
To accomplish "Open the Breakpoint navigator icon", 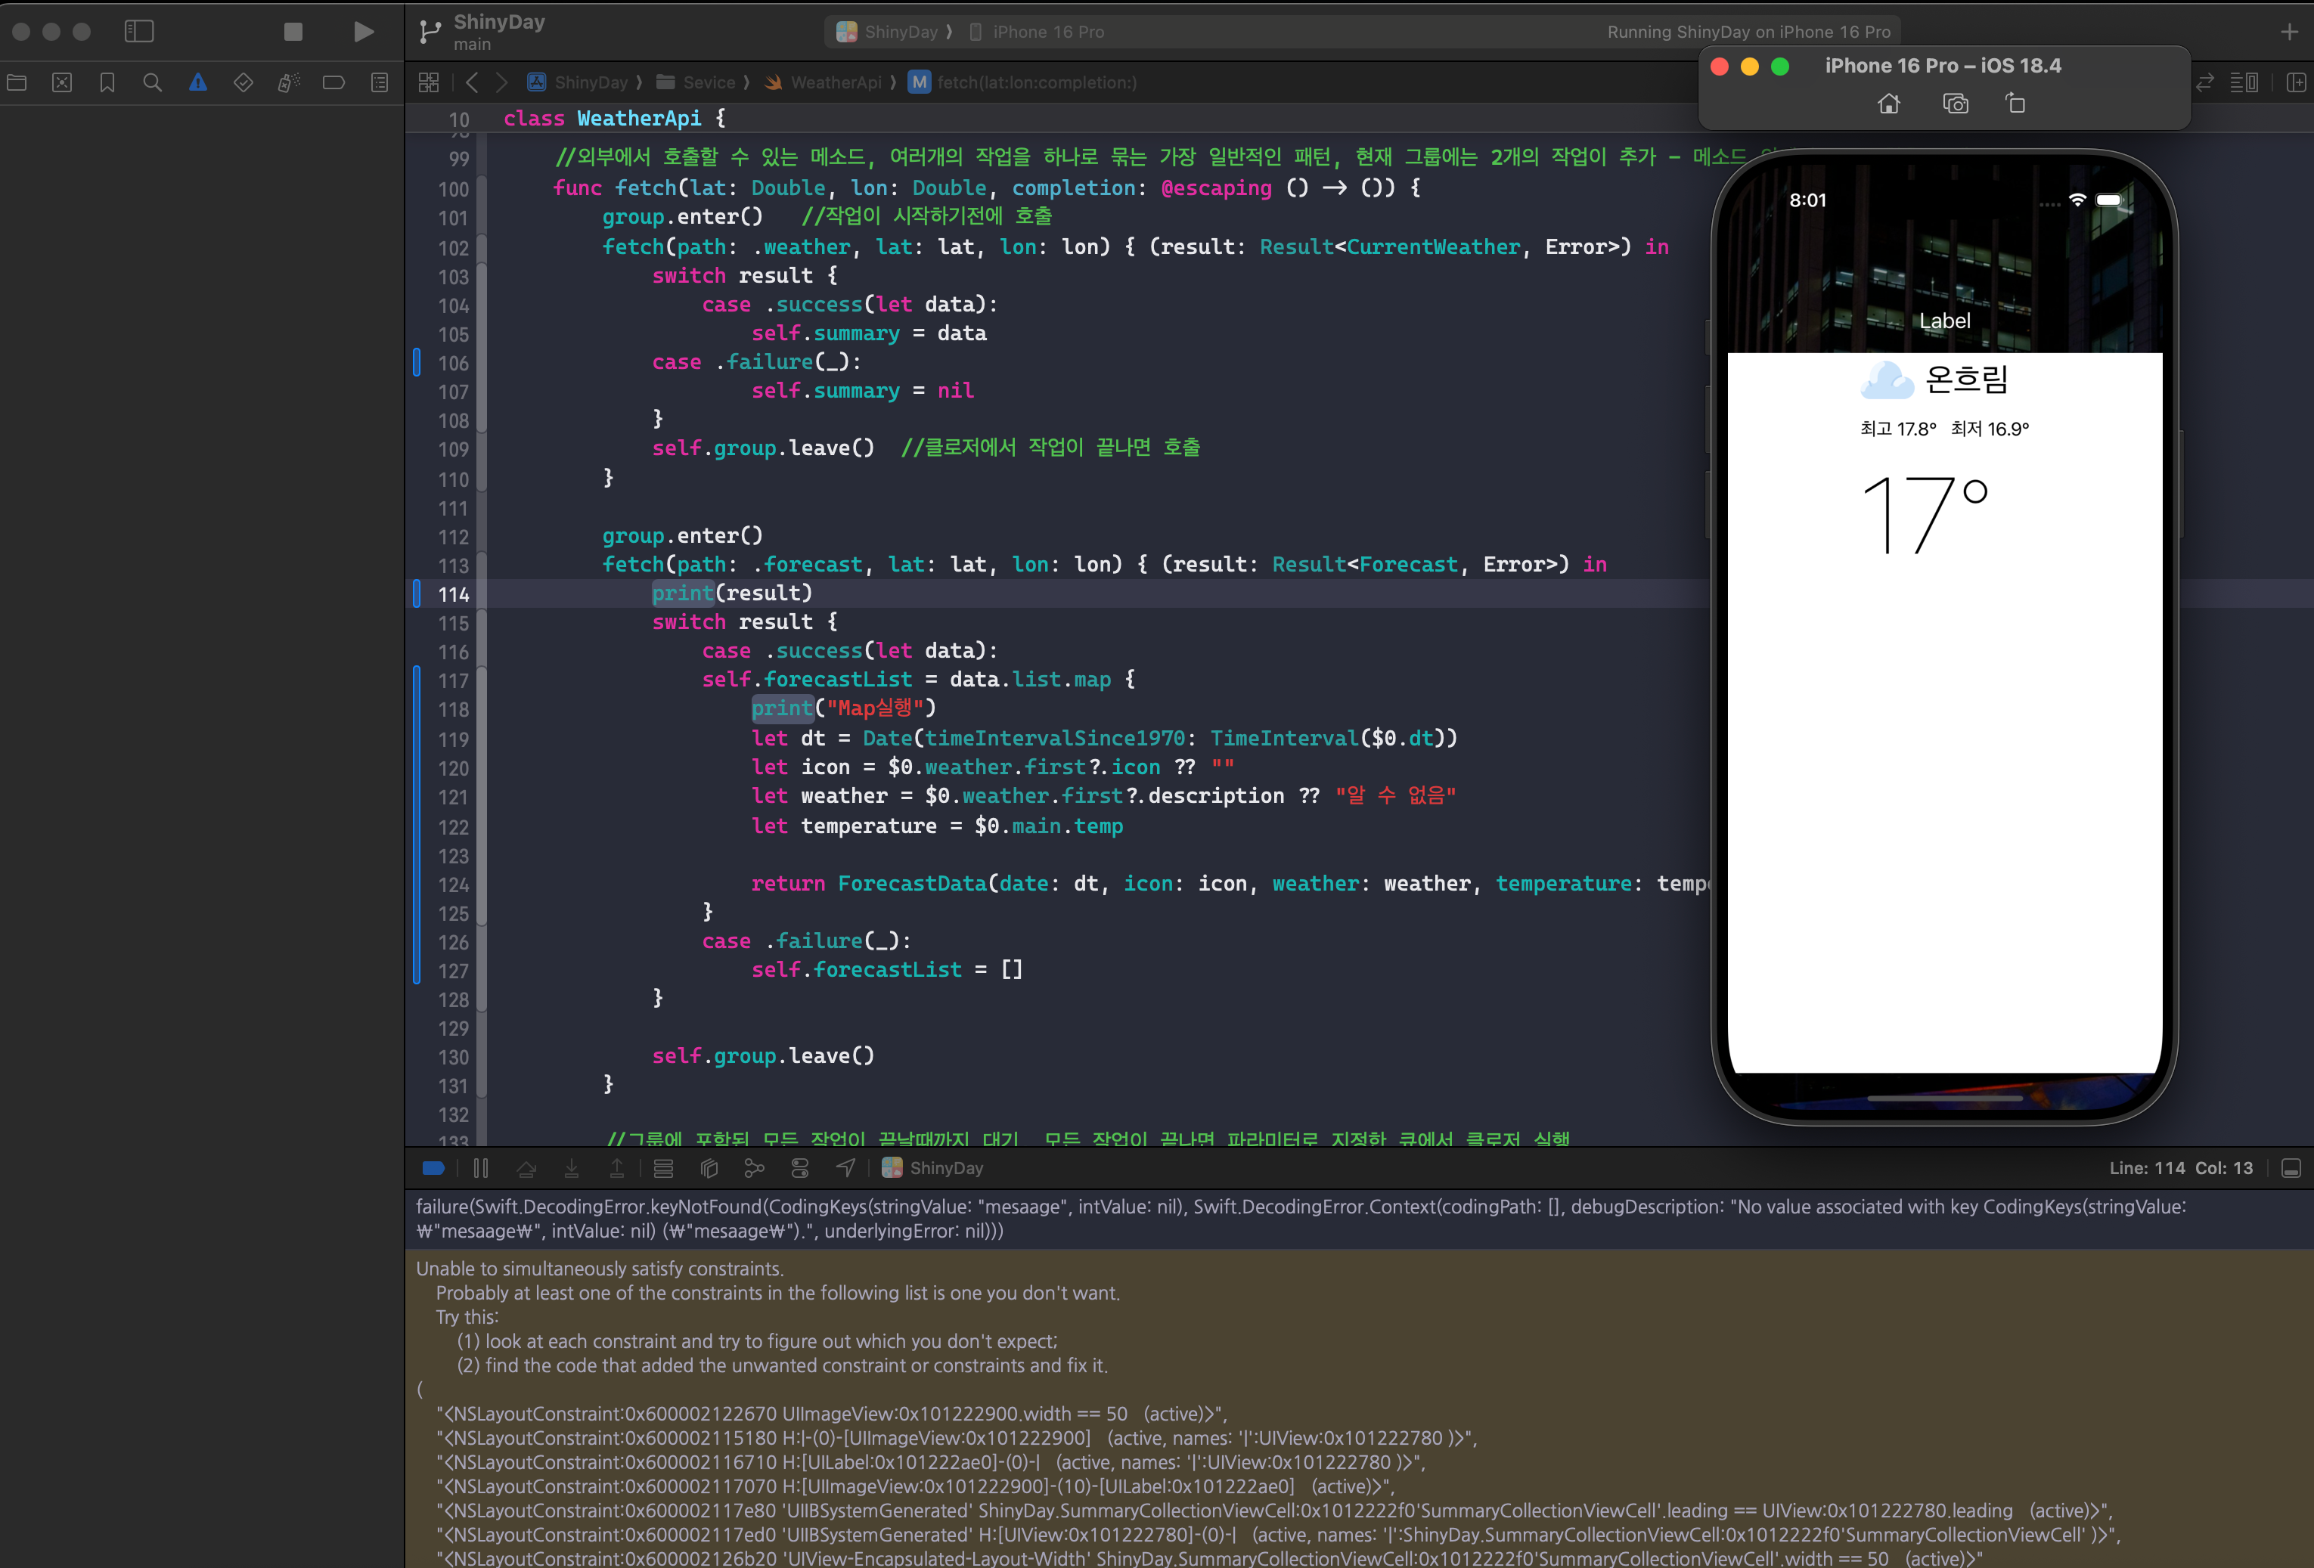I will [333, 82].
